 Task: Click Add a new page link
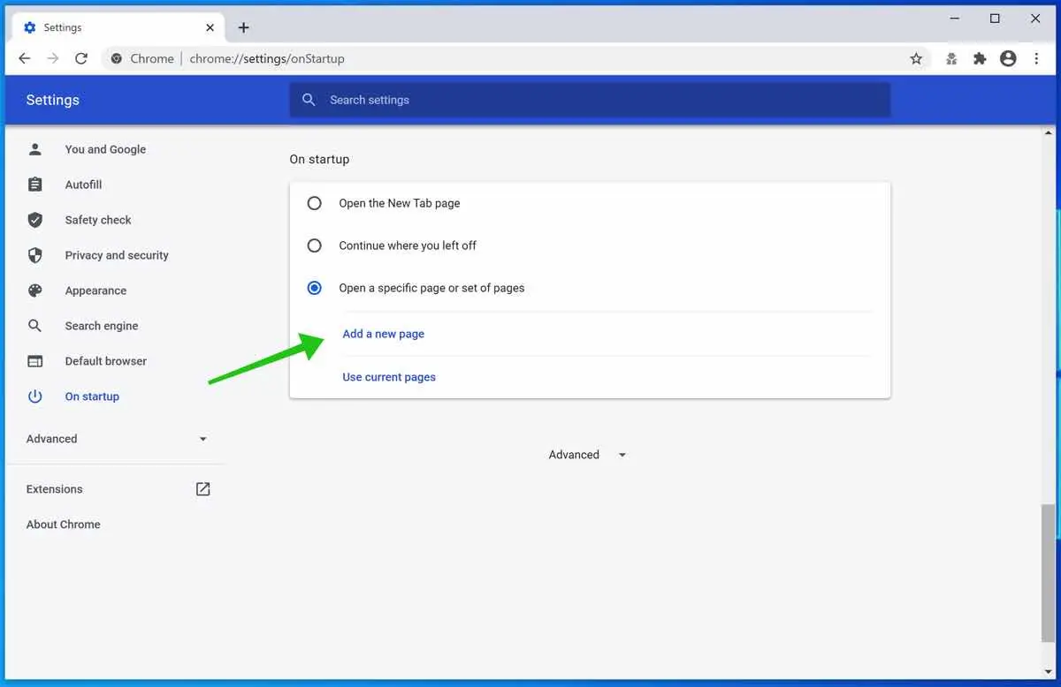click(x=384, y=334)
